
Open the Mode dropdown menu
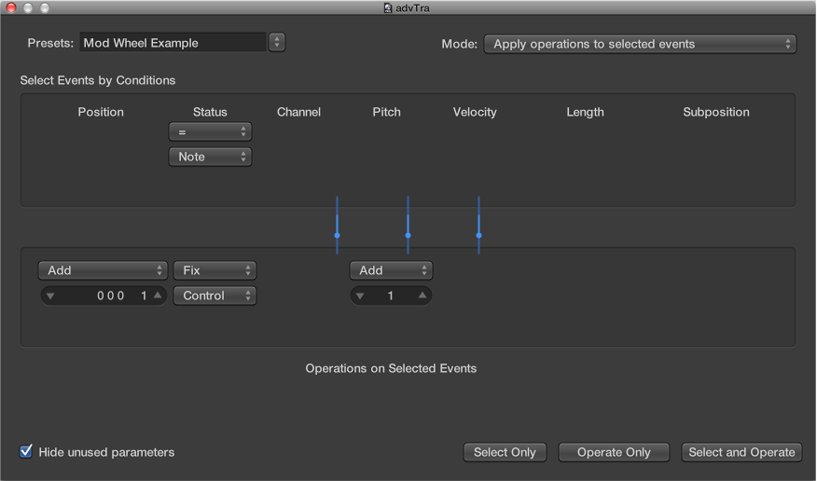pyautogui.click(x=640, y=44)
